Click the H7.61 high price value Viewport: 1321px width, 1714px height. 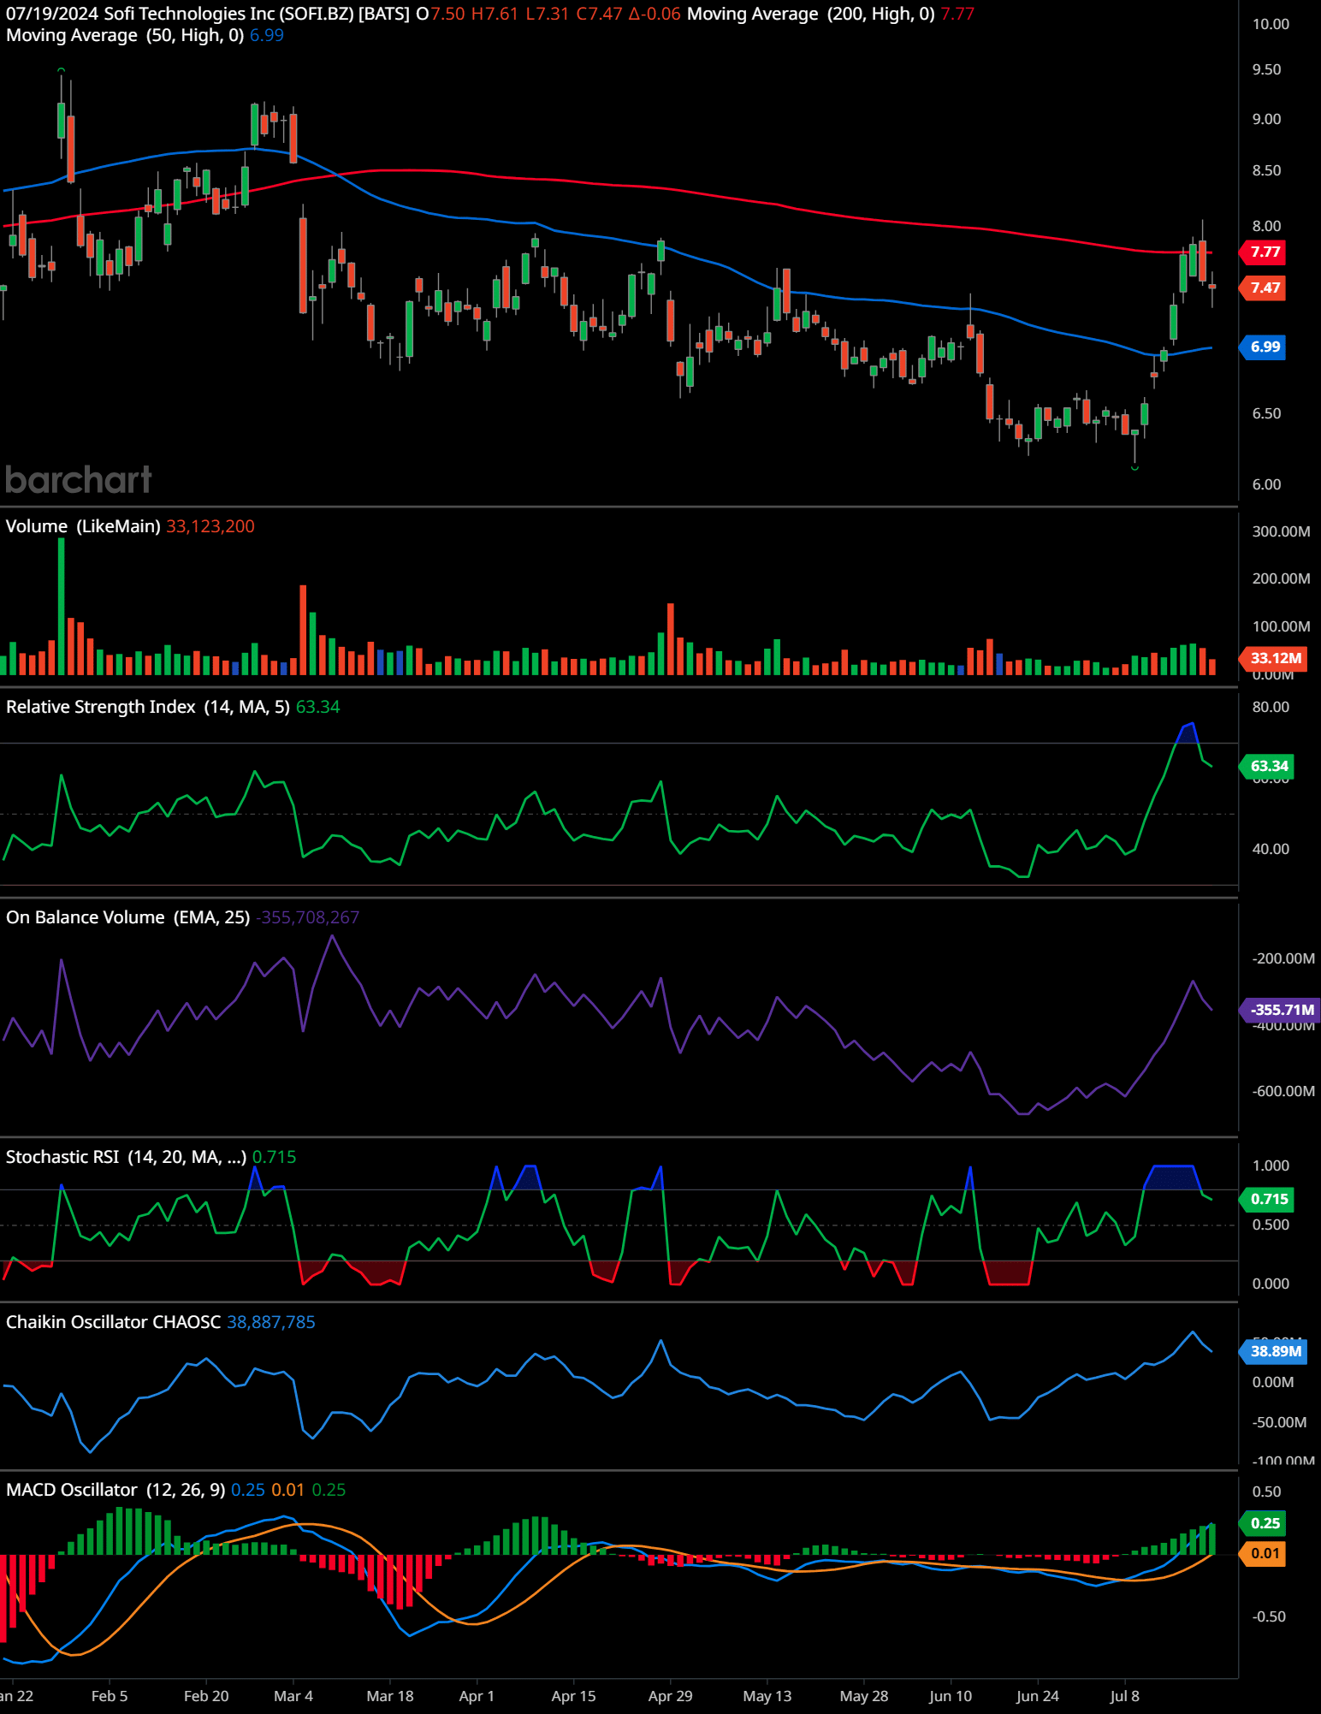tap(495, 14)
